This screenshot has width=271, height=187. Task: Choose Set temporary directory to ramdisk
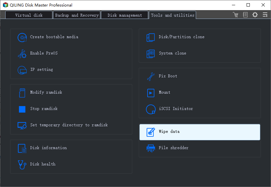[x=69, y=125]
